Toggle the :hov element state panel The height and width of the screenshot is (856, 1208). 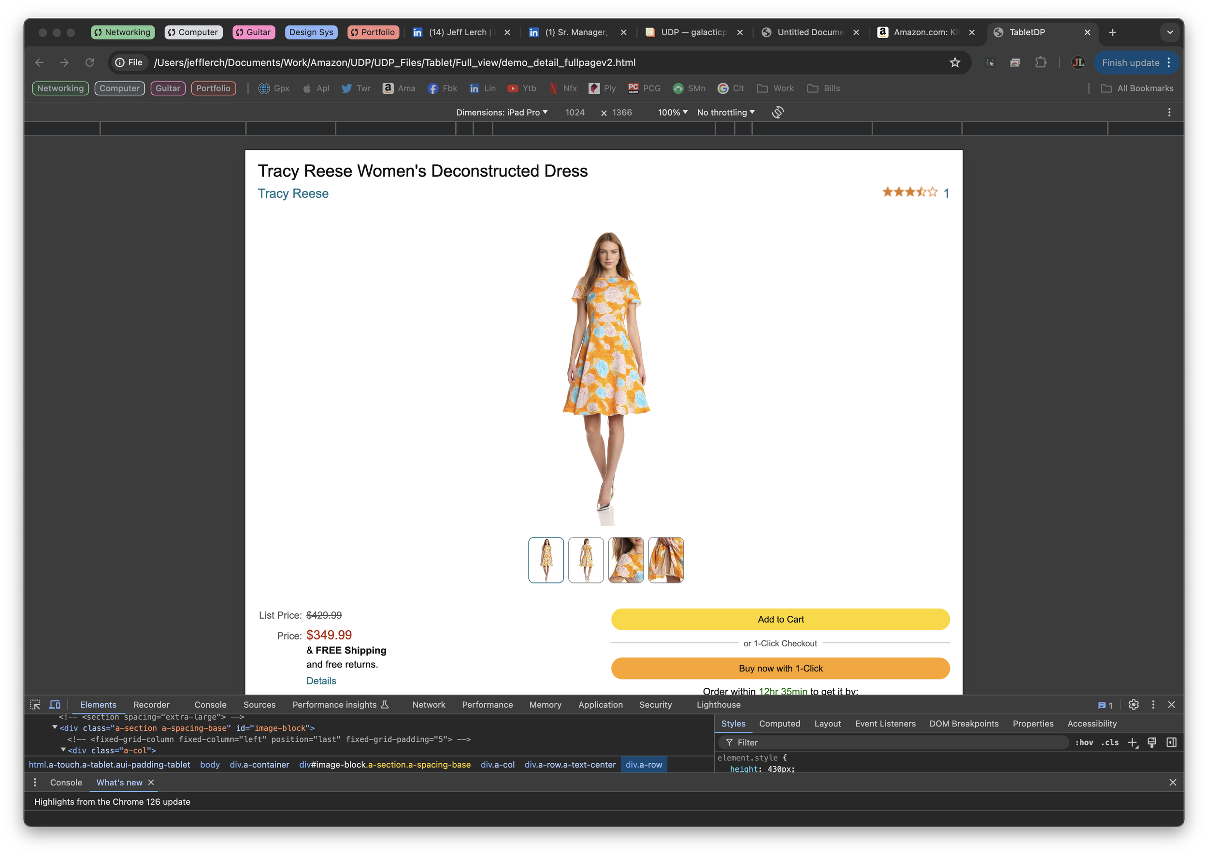tap(1084, 743)
